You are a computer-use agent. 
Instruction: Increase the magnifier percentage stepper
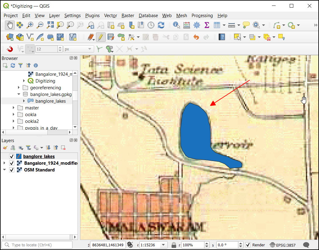point(207,243)
